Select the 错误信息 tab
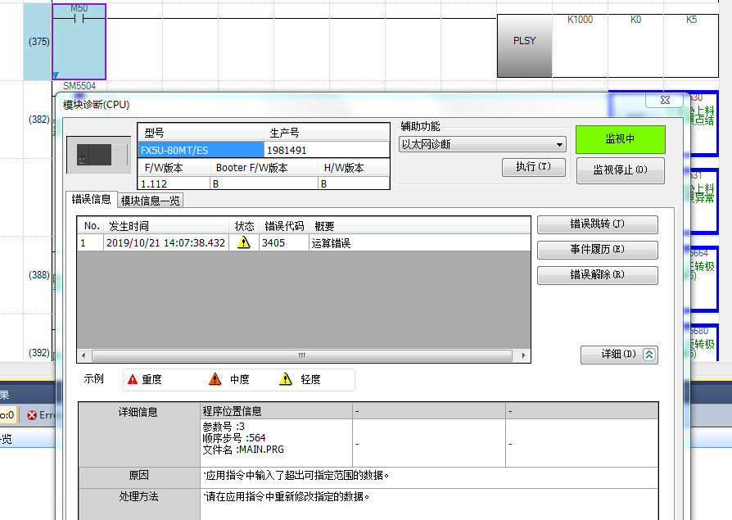 click(x=91, y=199)
